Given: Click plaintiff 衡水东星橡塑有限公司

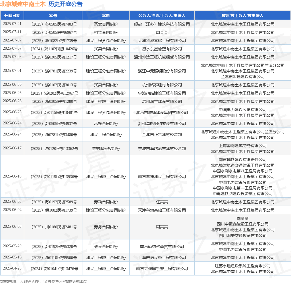Looking at the screenshot, I should (162, 49).
